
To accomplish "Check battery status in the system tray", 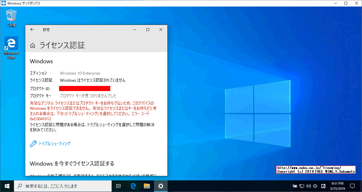I will tap(295, 186).
